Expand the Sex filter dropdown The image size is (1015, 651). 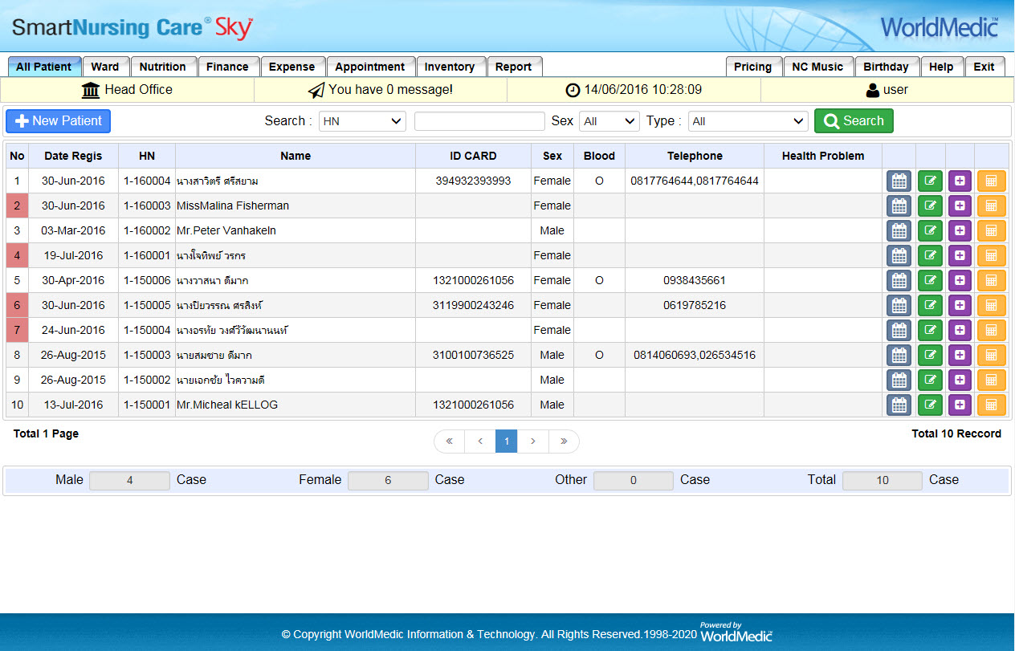click(609, 121)
